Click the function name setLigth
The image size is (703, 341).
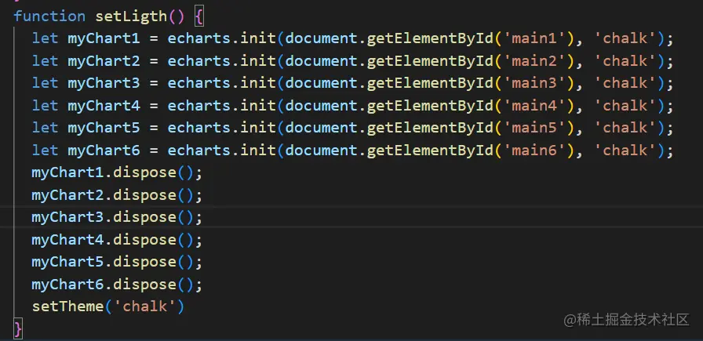[x=130, y=16]
